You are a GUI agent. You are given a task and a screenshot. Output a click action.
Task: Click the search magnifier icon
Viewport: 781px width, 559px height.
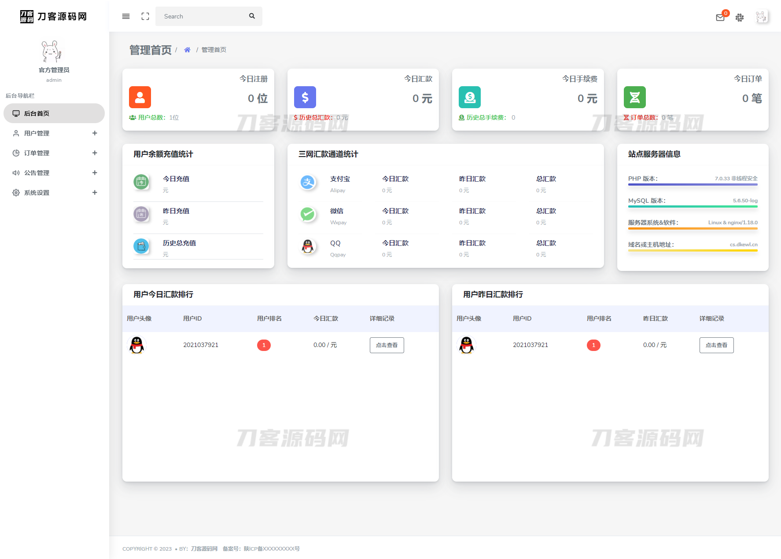pyautogui.click(x=252, y=16)
